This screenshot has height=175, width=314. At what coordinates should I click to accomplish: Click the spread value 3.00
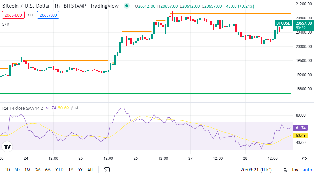tap(31, 15)
